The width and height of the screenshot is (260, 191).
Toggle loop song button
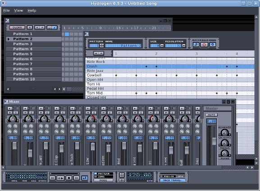click(x=85, y=178)
